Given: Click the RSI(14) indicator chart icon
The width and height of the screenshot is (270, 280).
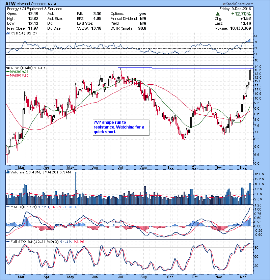Looking at the screenshot, I should 8,33.
